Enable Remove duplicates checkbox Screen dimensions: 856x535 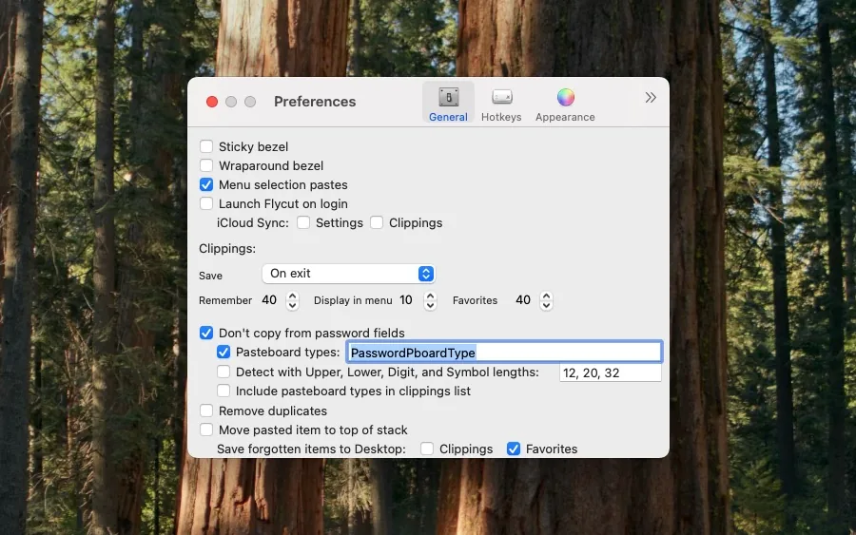click(206, 411)
